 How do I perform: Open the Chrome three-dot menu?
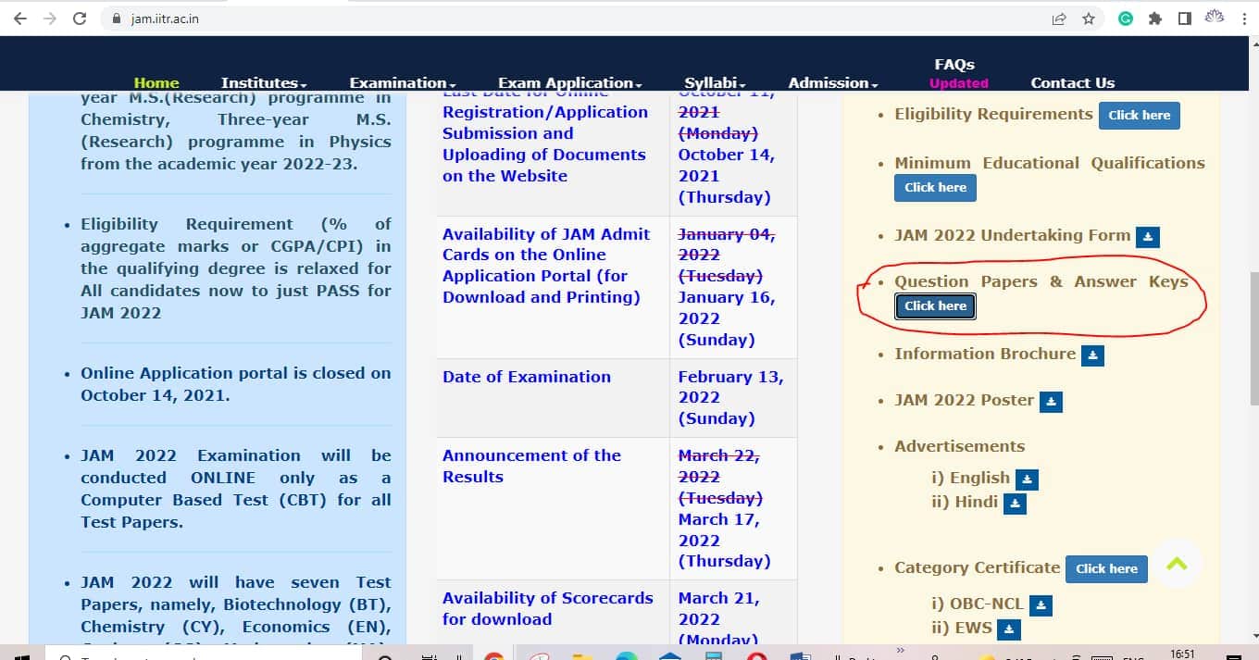[1244, 19]
